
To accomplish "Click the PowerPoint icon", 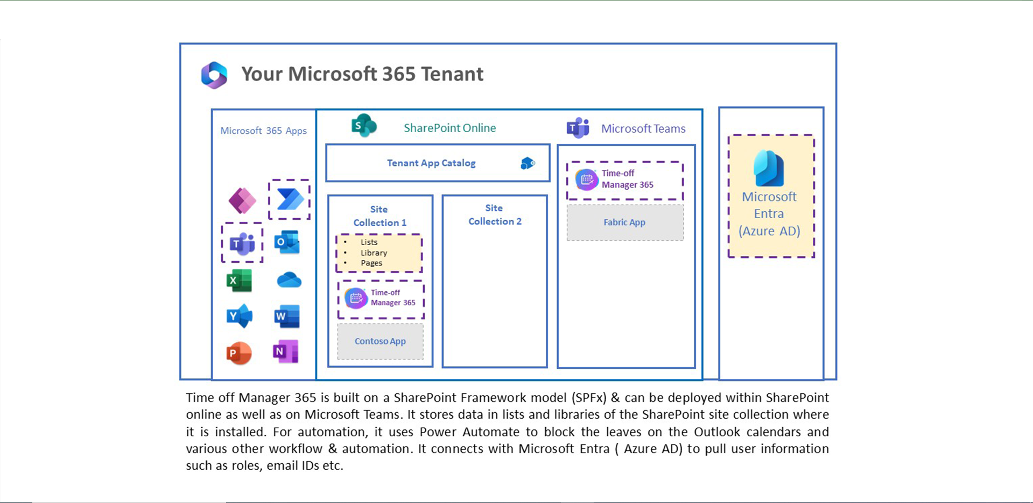I will pyautogui.click(x=239, y=353).
